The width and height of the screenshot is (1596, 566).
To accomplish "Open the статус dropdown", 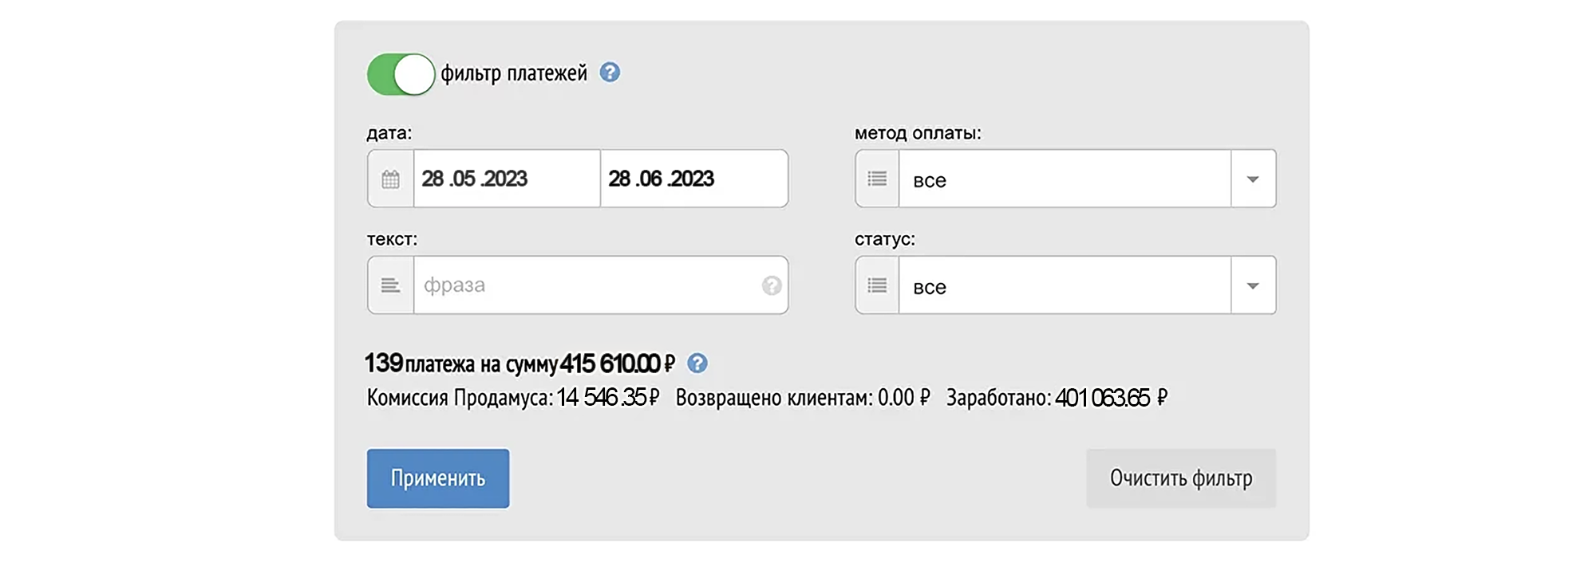I will tap(1065, 285).
